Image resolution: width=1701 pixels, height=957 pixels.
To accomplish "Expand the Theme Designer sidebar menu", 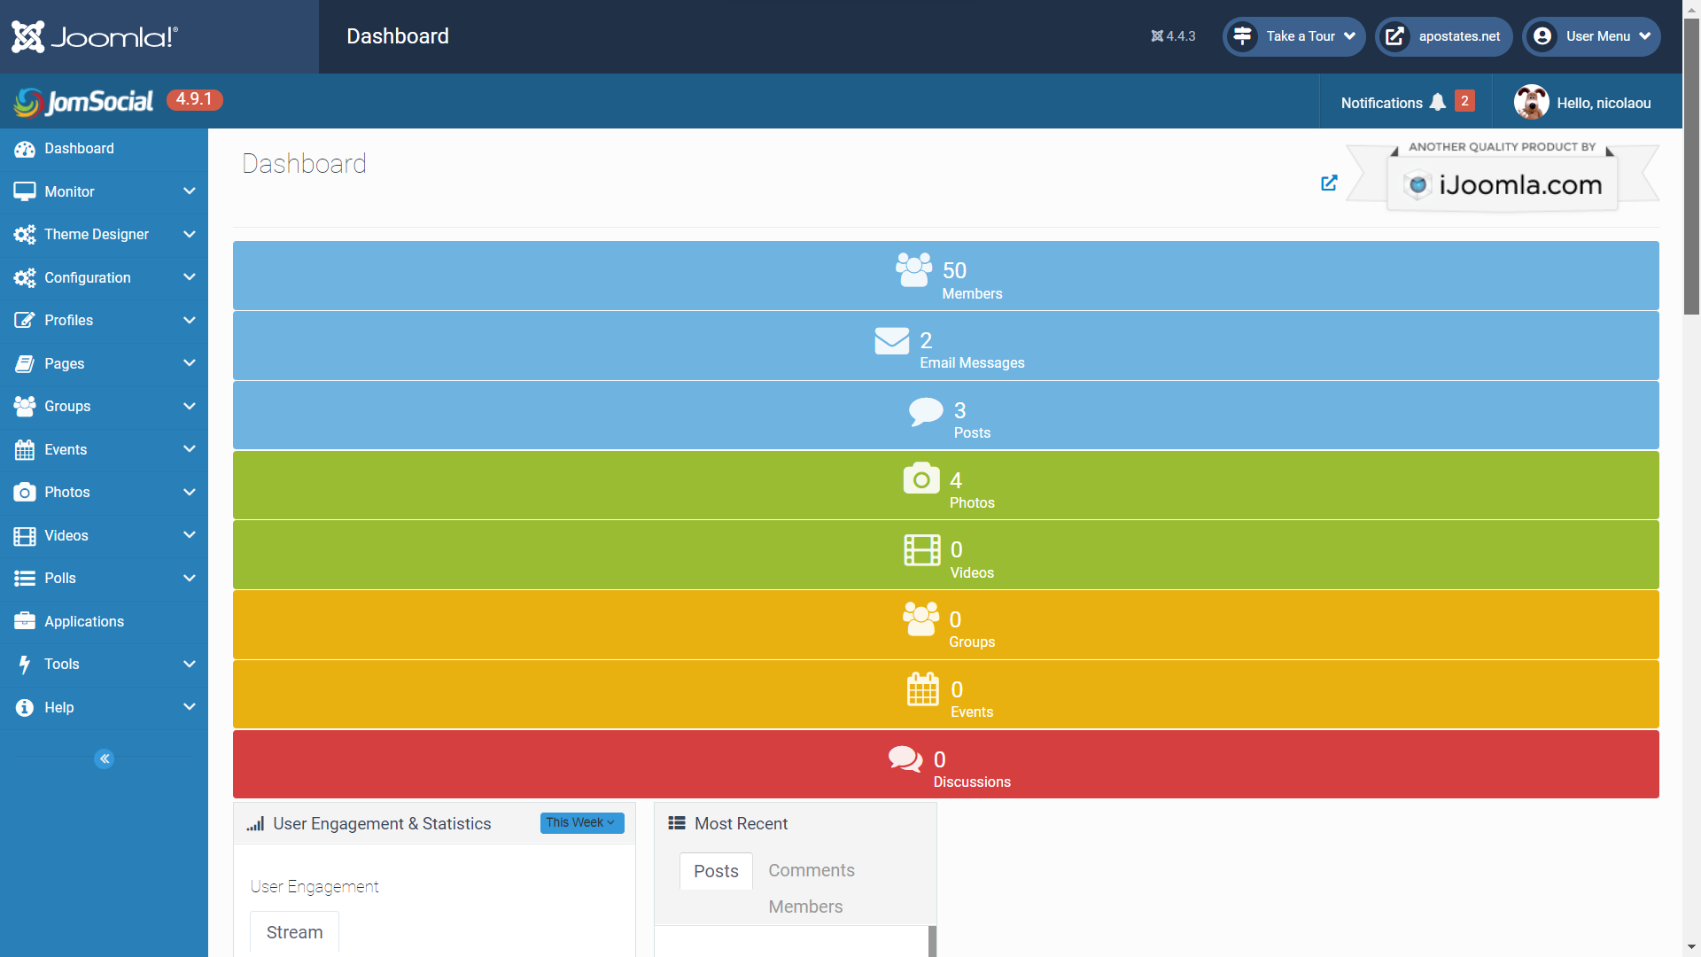I will (97, 234).
